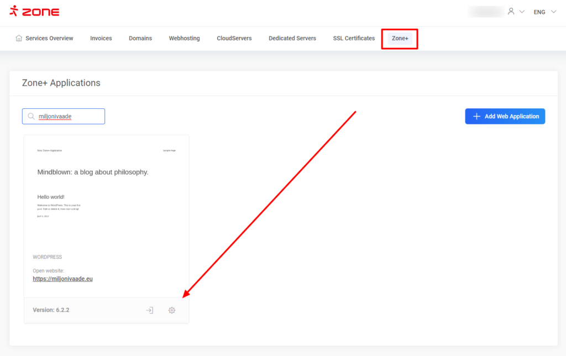Open the Dedicated Servers tab
Image resolution: width=566 pixels, height=356 pixels.
click(x=292, y=39)
